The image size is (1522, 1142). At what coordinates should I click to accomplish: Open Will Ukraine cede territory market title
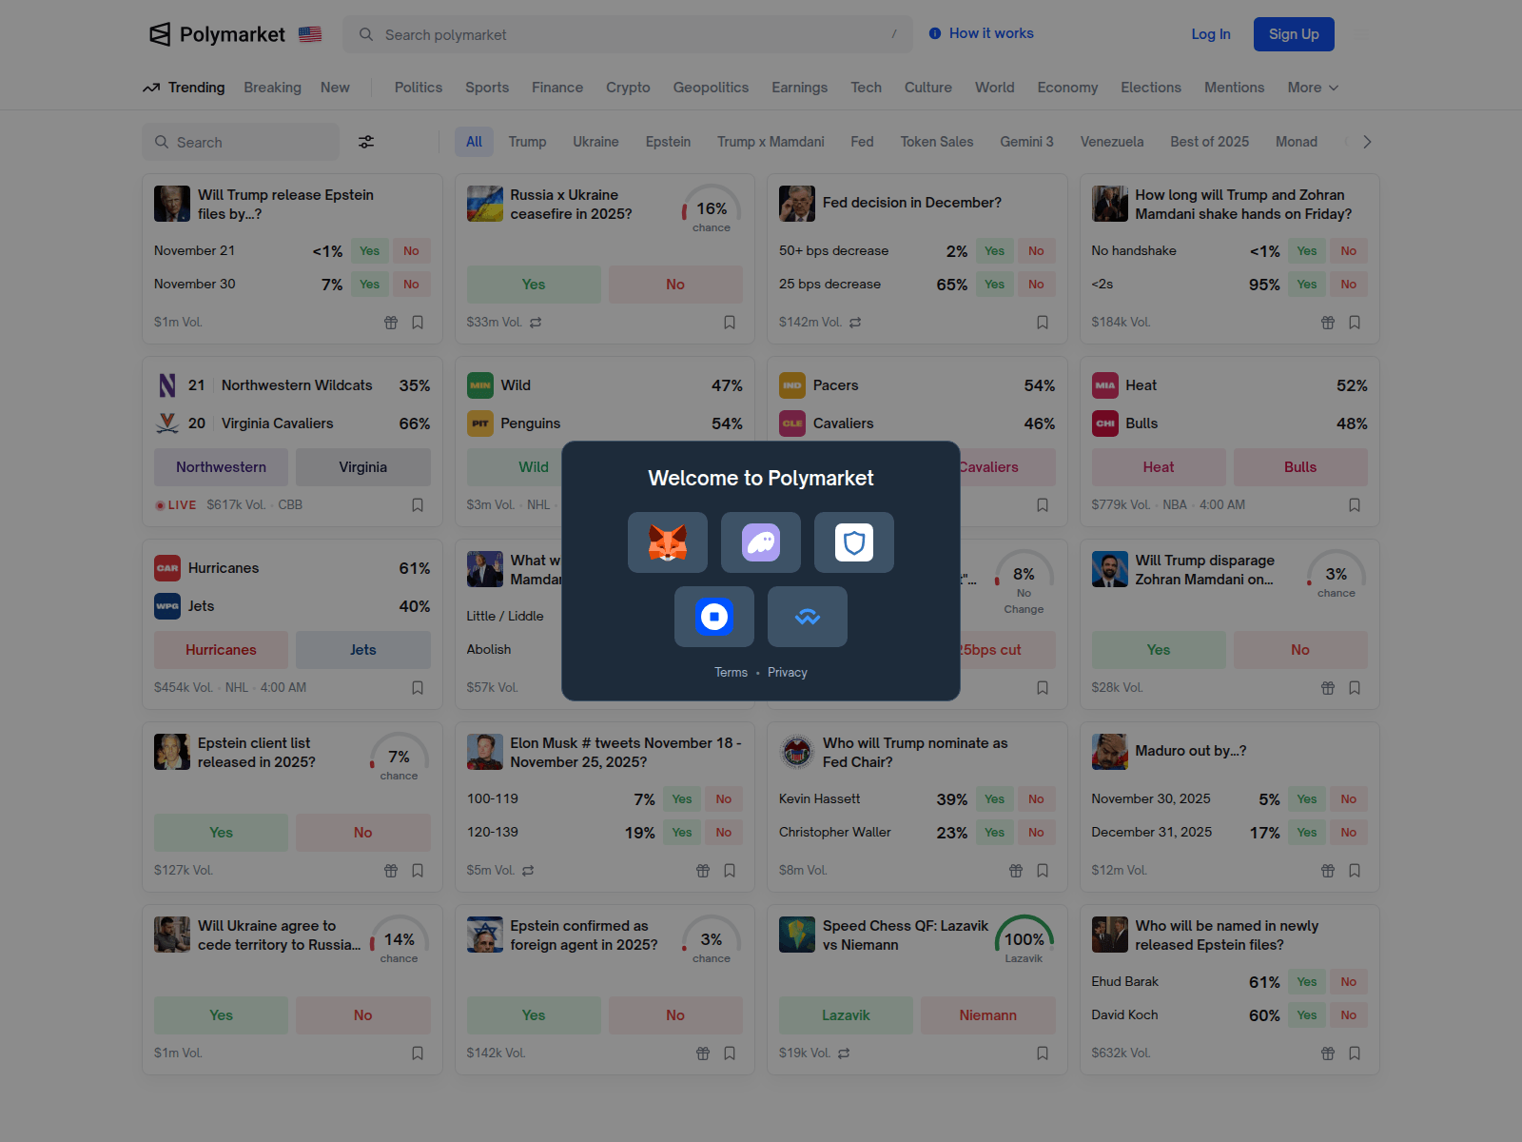point(279,935)
